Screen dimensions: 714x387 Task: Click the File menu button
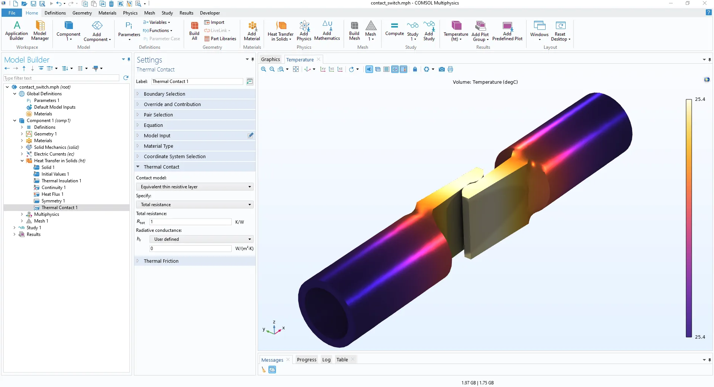[x=12, y=13]
